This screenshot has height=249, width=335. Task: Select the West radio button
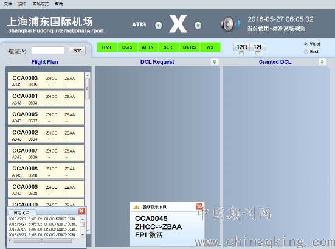pyautogui.click(x=306, y=44)
